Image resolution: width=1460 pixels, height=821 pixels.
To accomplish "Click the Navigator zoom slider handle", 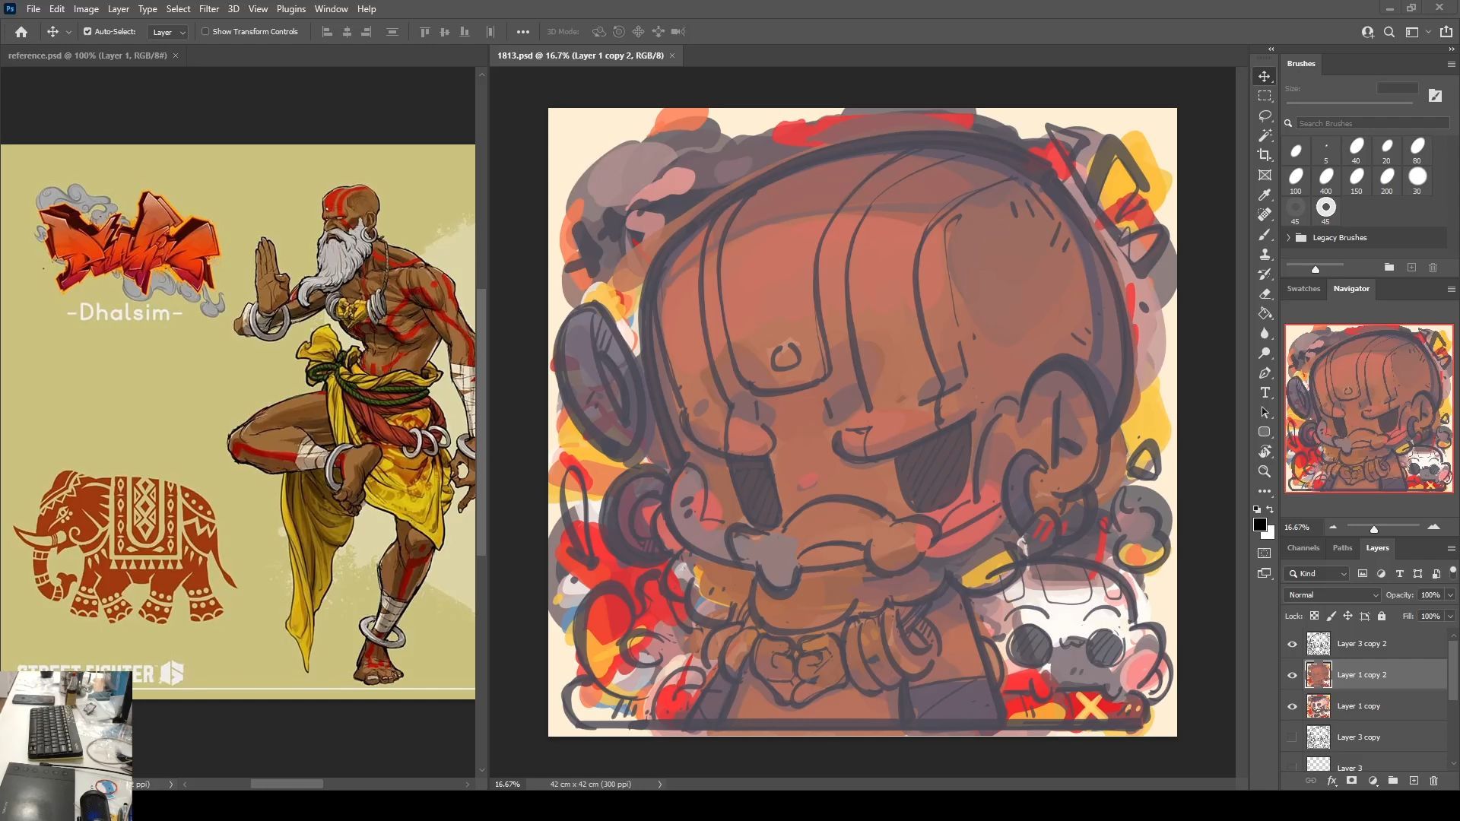I will point(1373,529).
